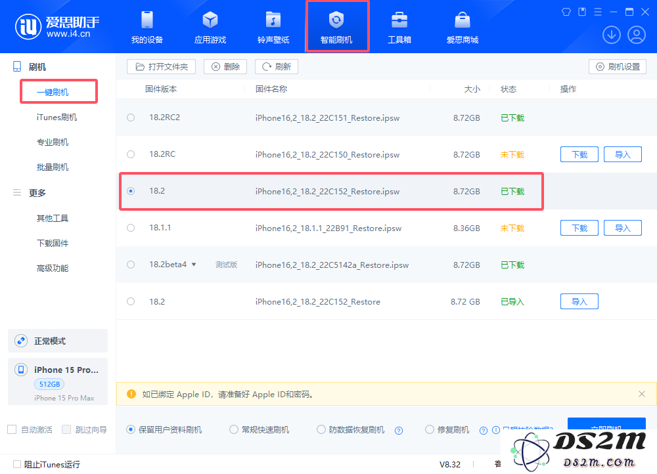Open 高级功能 in the sidebar
The width and height of the screenshot is (657, 474).
[x=53, y=269]
